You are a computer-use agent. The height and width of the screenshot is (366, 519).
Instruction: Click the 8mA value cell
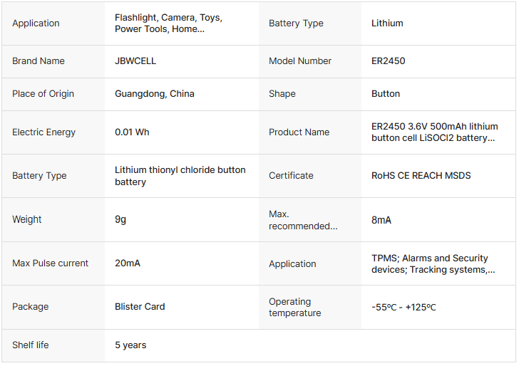(381, 221)
